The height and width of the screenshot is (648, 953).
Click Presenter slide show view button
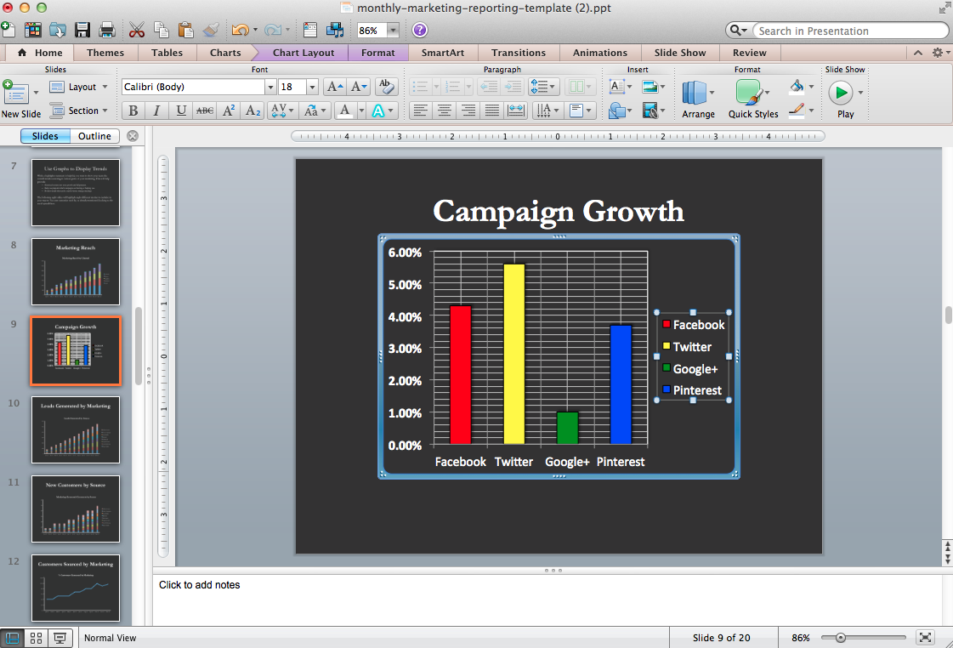[60, 638]
